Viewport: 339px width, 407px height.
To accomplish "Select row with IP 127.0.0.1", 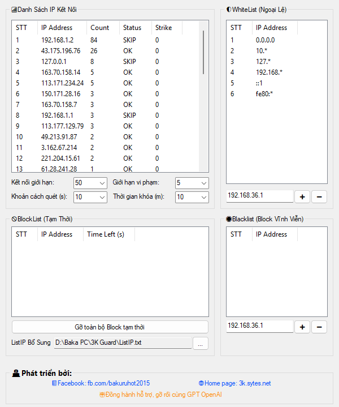I will (x=106, y=62).
